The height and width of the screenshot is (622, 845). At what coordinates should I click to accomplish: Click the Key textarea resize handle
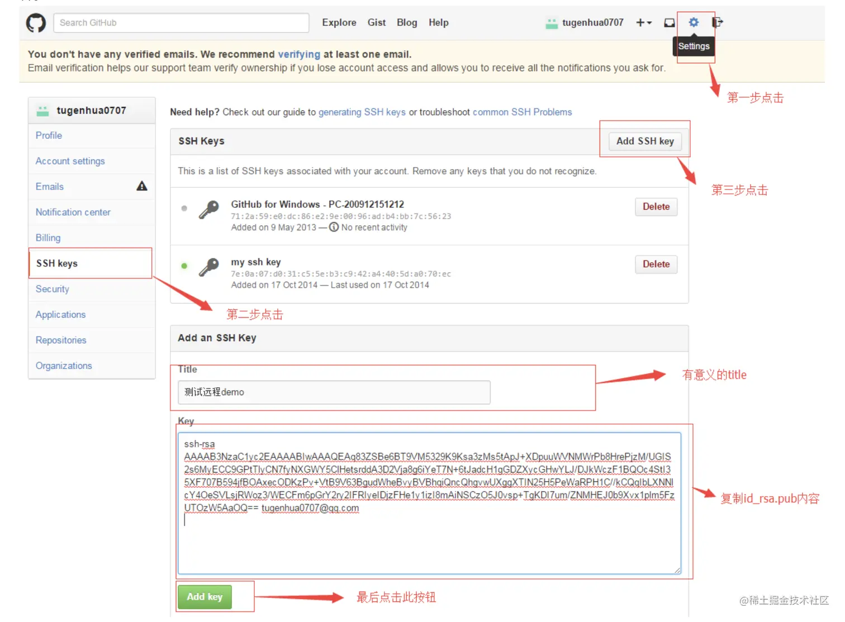[677, 570]
